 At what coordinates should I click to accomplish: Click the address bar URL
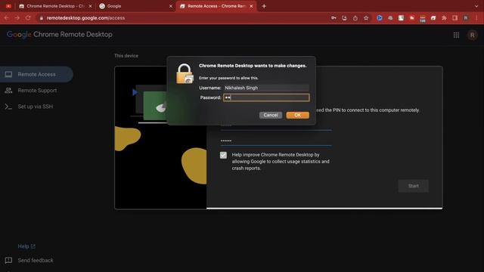tap(85, 18)
